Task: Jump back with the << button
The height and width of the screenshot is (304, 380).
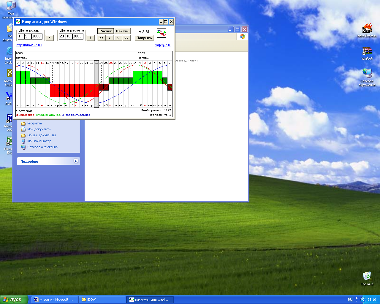Action: [x=101, y=38]
